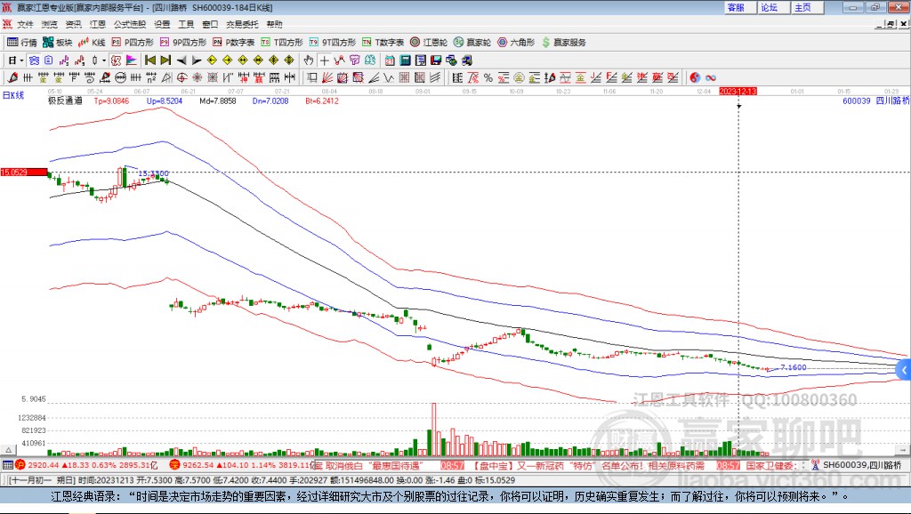Viewport: 911px width, 514px height.
Task: Click the 客服 customer service button
Action: [x=736, y=7]
